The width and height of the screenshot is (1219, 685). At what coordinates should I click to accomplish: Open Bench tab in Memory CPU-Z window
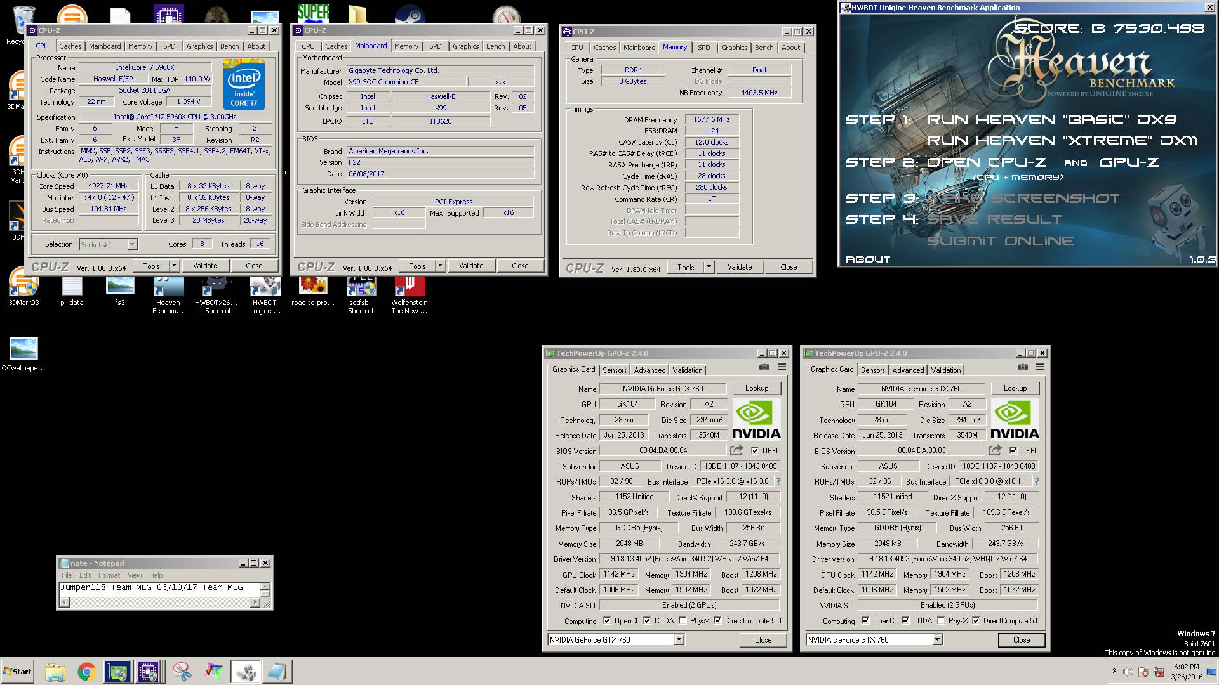[x=764, y=48]
